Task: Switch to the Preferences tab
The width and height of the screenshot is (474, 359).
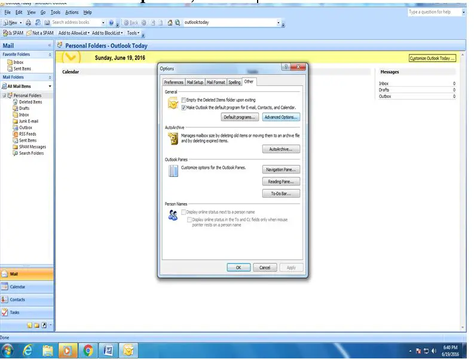Action: [174, 82]
